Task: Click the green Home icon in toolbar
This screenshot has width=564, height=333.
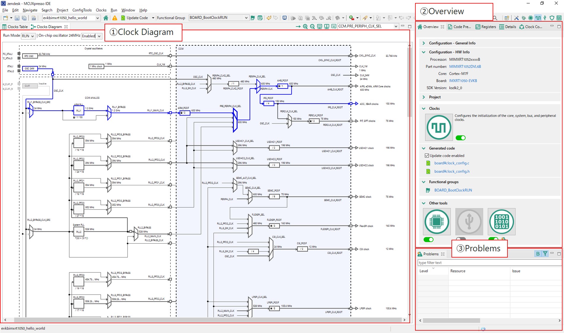Action: (x=106, y=18)
